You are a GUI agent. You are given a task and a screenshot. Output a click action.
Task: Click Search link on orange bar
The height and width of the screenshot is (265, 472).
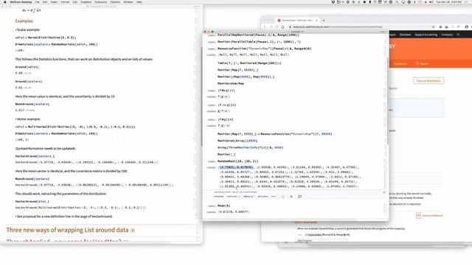click(422, 64)
